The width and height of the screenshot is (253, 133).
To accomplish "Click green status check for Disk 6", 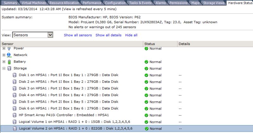I will tap(146, 109).
